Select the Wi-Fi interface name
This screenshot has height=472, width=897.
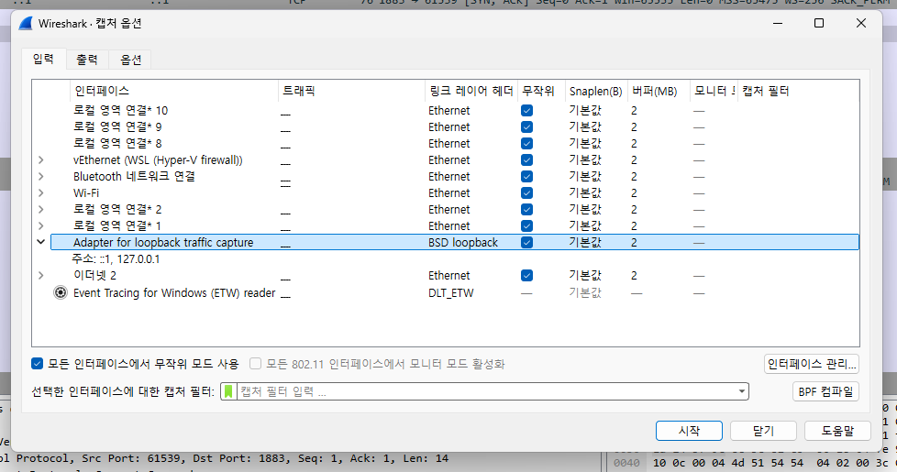[x=86, y=193]
